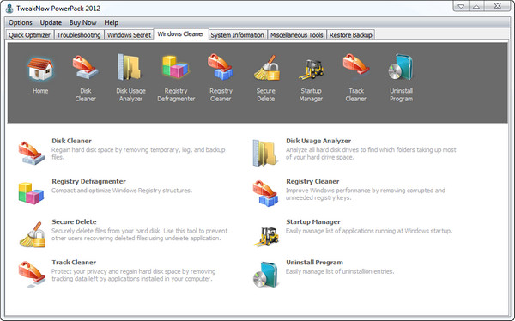515x321 pixels.
Task: Switch to the System Information tab
Action: (x=238, y=35)
